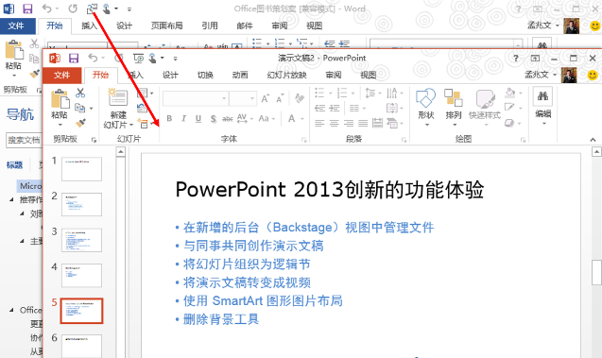Click 形状 shapes icon in drawing group
602x358 pixels.
(425, 98)
